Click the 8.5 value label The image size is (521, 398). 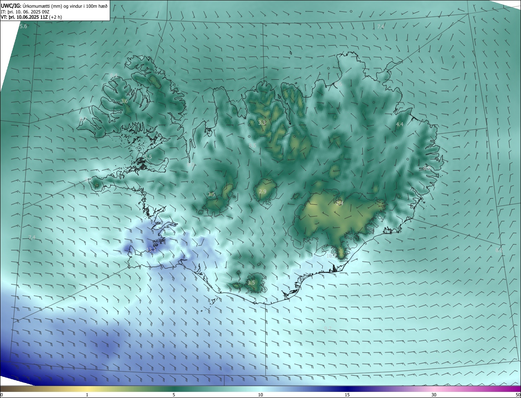click(252, 146)
